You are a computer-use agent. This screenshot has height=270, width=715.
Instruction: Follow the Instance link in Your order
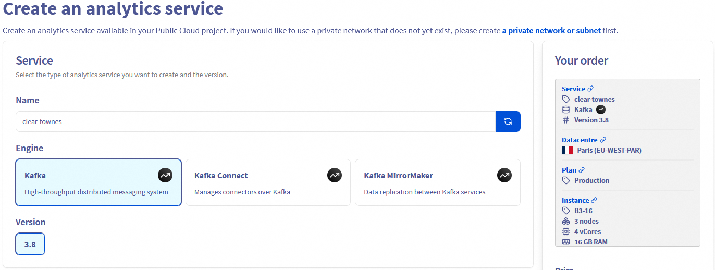click(x=575, y=200)
